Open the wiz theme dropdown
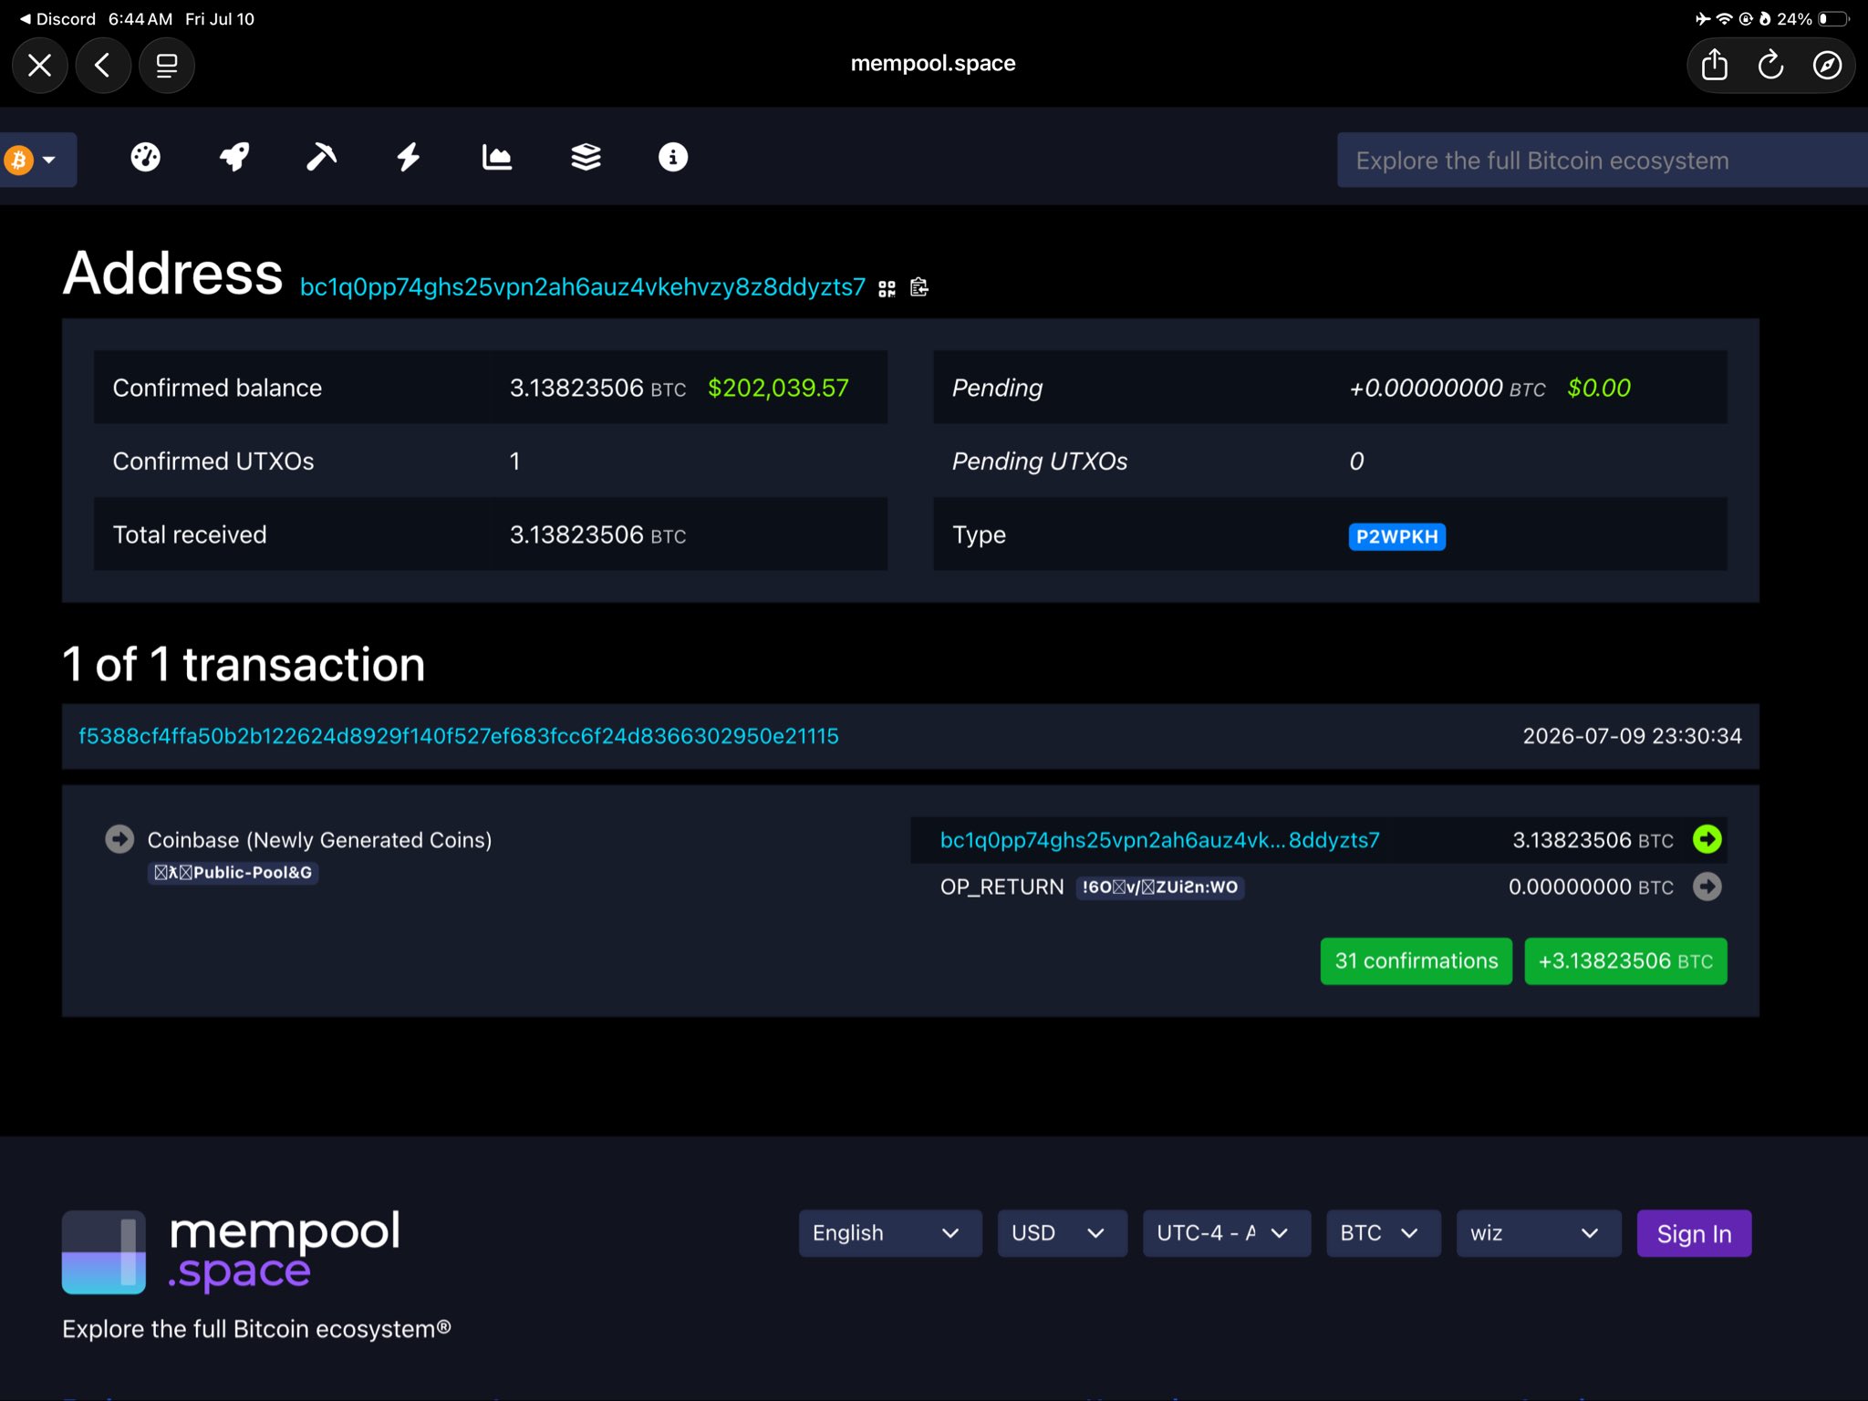This screenshot has height=1401, width=1868. 1538,1234
